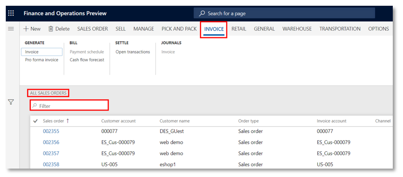Click Order type column header

(x=248, y=121)
